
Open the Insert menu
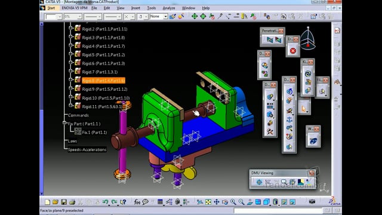tap(135, 8)
